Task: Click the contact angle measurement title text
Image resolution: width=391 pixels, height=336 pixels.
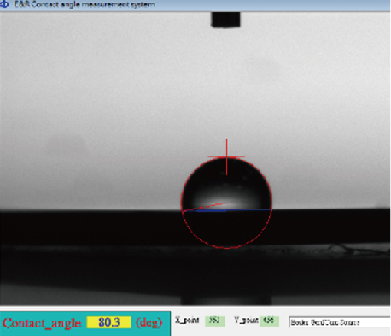Action: (x=85, y=4)
